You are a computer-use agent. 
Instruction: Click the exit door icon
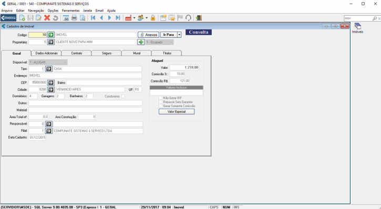[199, 18]
